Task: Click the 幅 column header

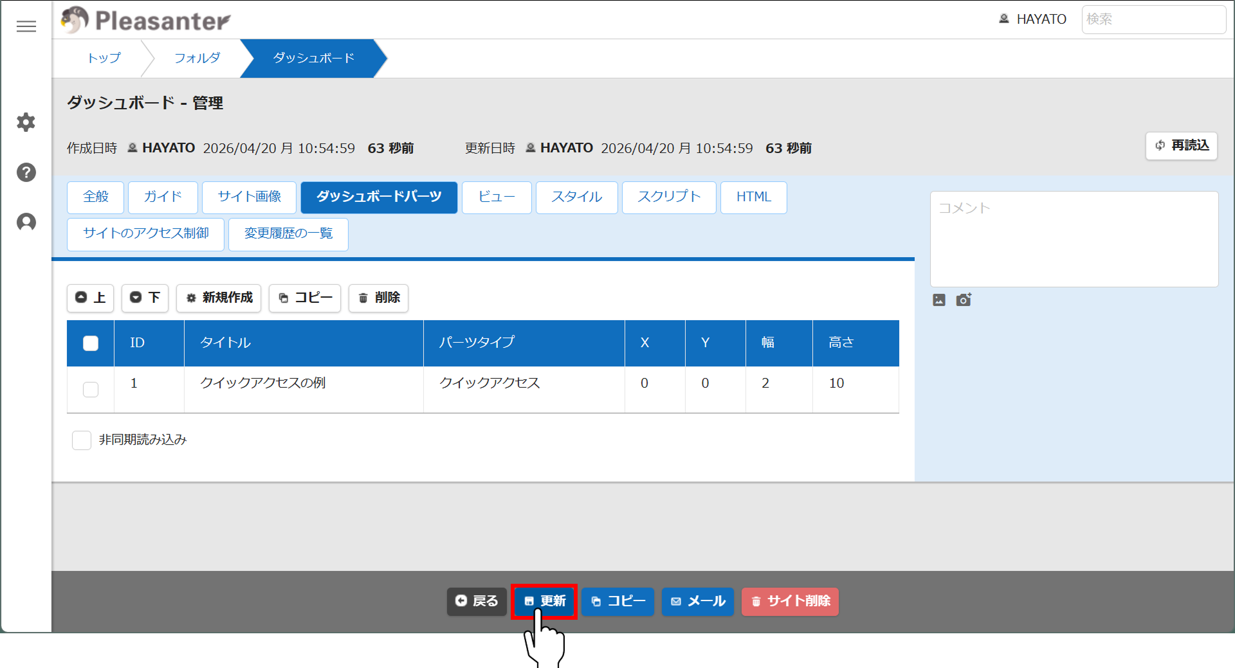Action: point(780,343)
